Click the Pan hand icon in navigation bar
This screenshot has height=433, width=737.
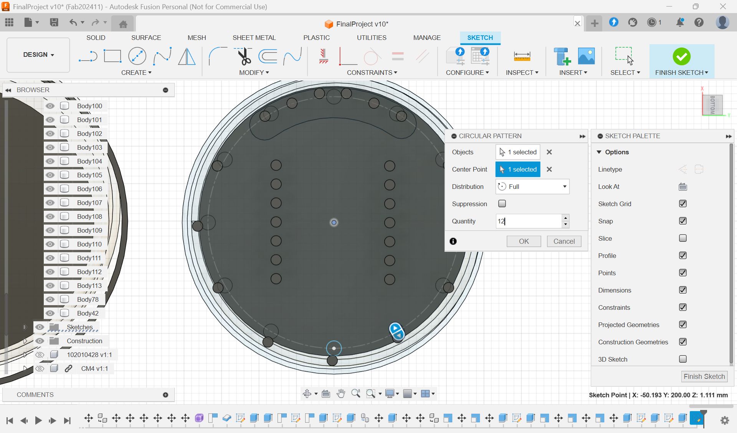pos(341,393)
